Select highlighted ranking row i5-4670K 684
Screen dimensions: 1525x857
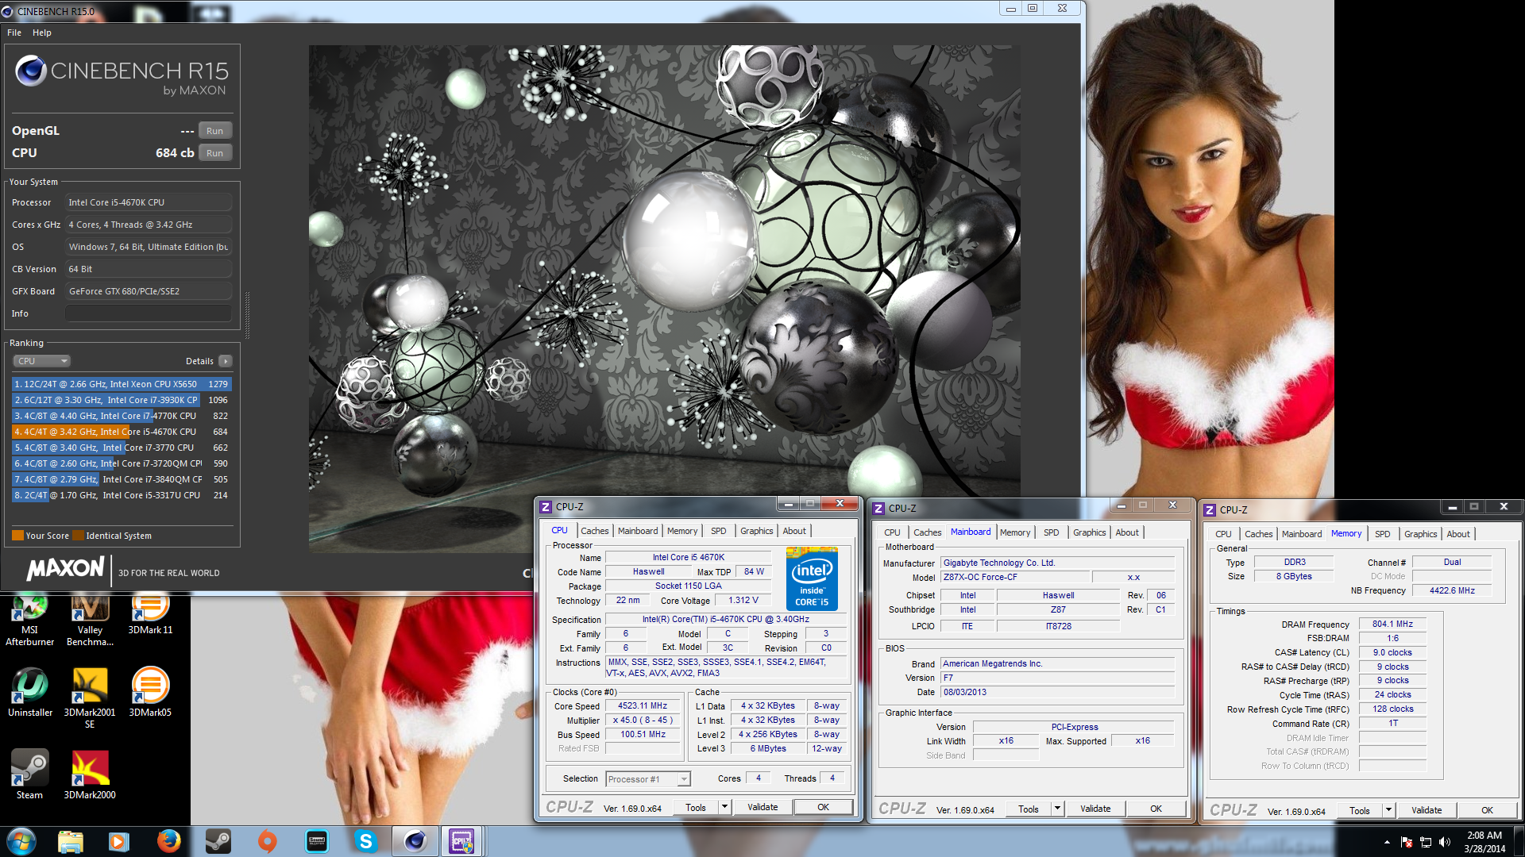(x=122, y=432)
